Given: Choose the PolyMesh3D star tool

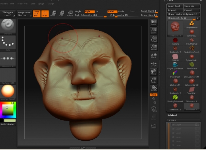Looking at the screenshot, I should click(192, 41).
